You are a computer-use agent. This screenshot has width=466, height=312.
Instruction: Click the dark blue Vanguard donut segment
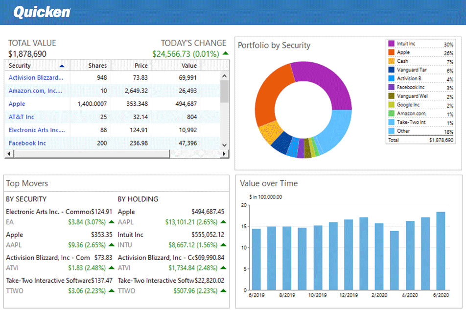282,143
